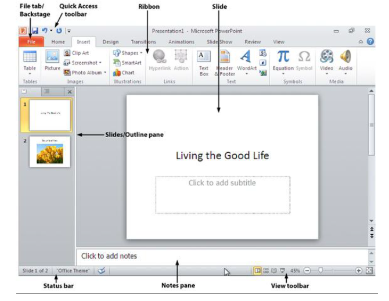Click the Zoom Out minus button
The width and height of the screenshot is (389, 301).
307,271
